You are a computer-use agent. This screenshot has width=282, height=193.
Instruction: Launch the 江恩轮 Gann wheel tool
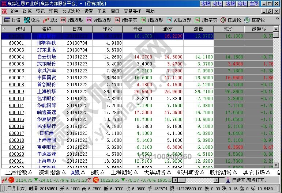point(230,20)
